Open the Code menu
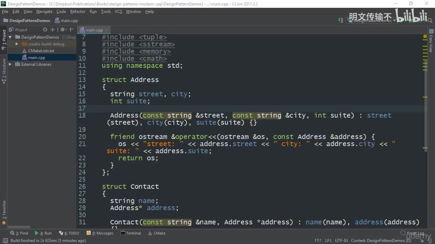This screenshot has width=435, height=244. pyautogui.click(x=61, y=12)
